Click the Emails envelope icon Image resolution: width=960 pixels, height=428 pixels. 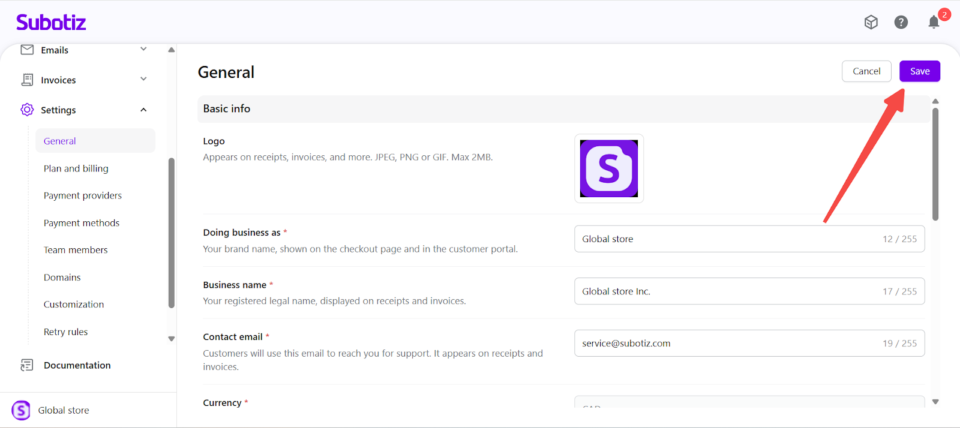[27, 50]
